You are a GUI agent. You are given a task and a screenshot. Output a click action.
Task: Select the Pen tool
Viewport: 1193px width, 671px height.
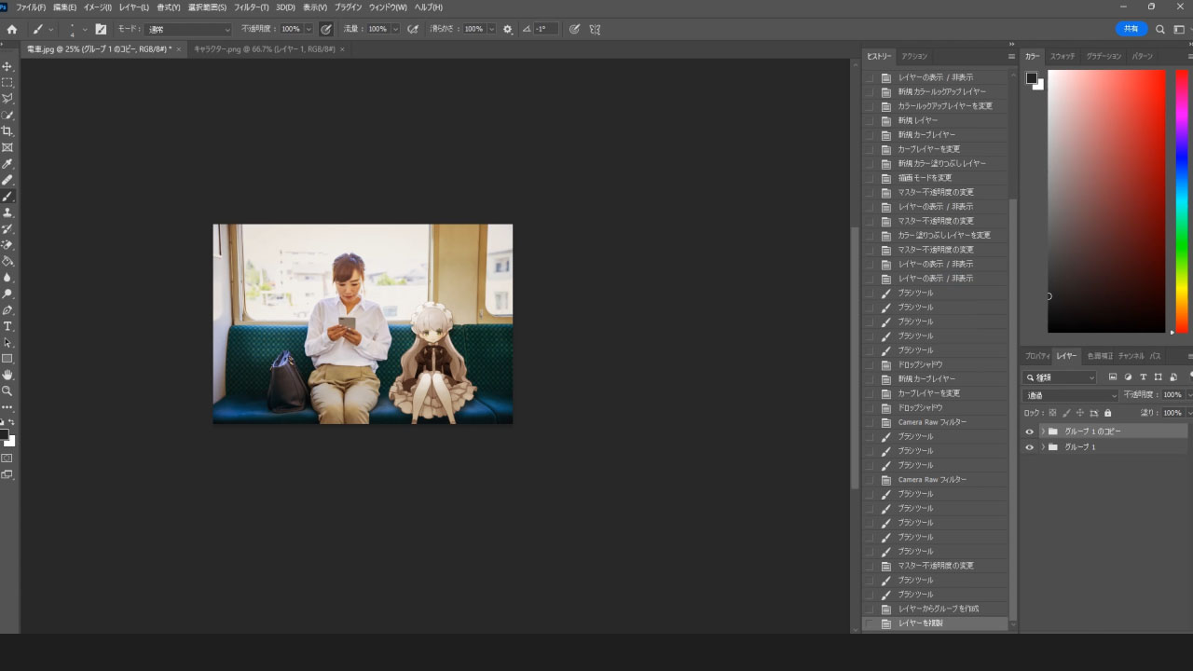pos(7,310)
